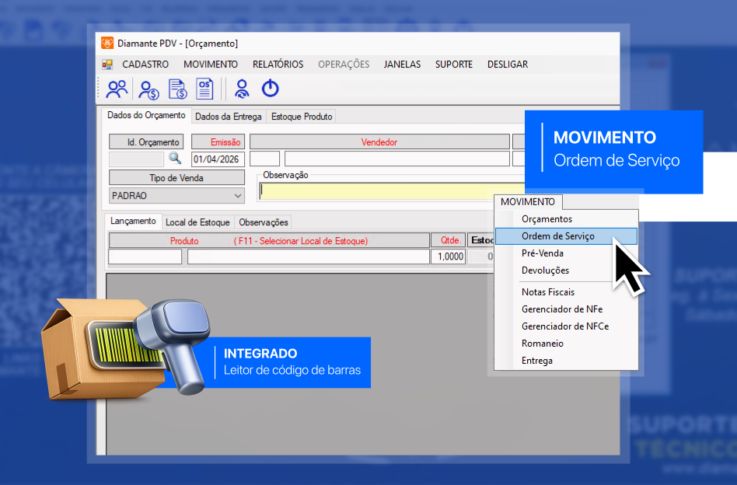Image resolution: width=737 pixels, height=485 pixels.
Task: Click the magnifier search icon beside Id. Orçamento
Action: tap(175, 159)
